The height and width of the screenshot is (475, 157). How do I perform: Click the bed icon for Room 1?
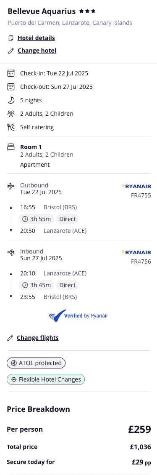click(x=11, y=147)
